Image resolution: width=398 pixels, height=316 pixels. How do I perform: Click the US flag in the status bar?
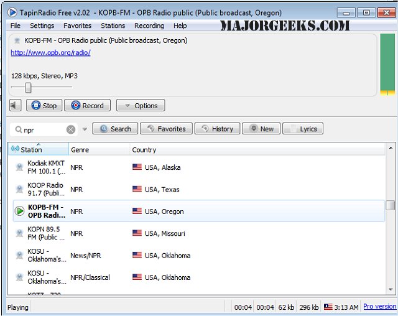[328, 307]
